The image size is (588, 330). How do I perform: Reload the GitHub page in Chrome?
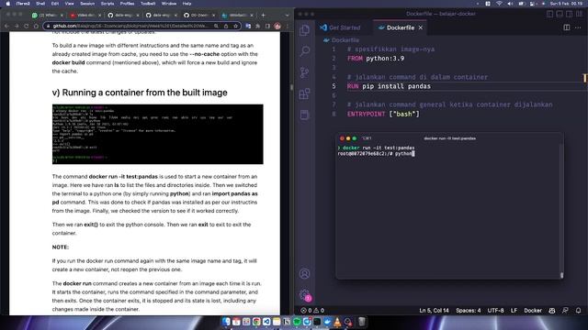pos(27,26)
